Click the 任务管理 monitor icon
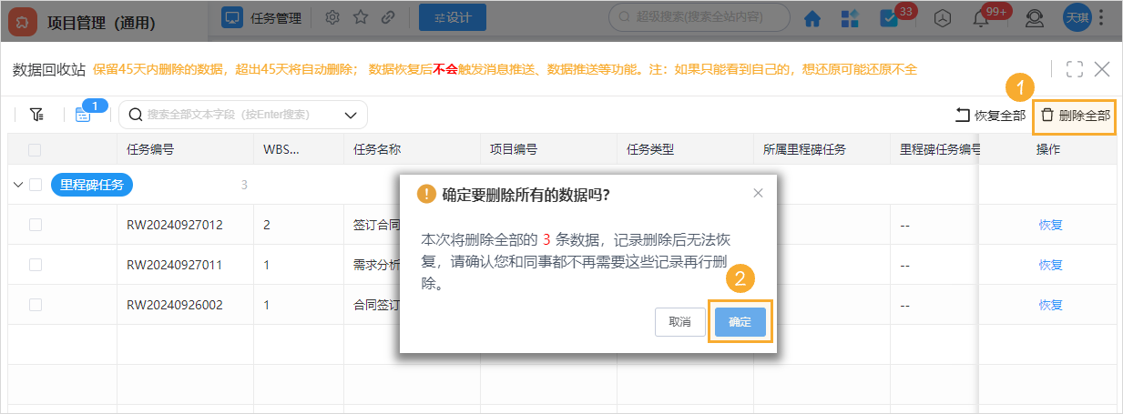1123x414 pixels. click(233, 17)
